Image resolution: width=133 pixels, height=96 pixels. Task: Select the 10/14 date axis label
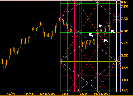coord(11,94)
